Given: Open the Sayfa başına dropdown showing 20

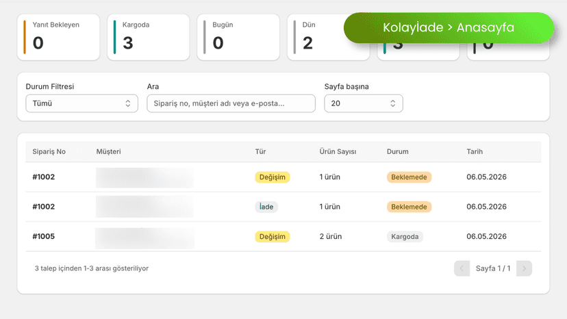Looking at the screenshot, I should 364,103.
